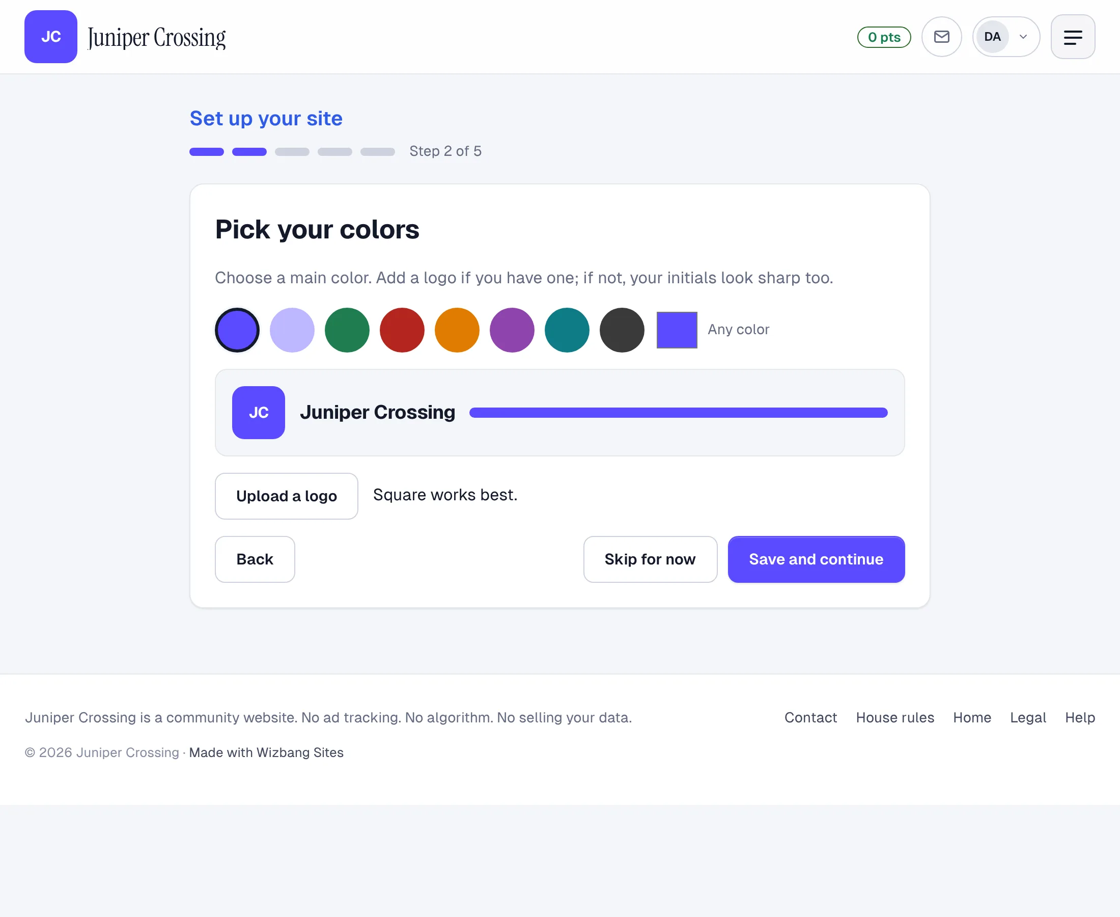The image size is (1120, 917).
Task: Open the Contact footer link
Action: 810,717
